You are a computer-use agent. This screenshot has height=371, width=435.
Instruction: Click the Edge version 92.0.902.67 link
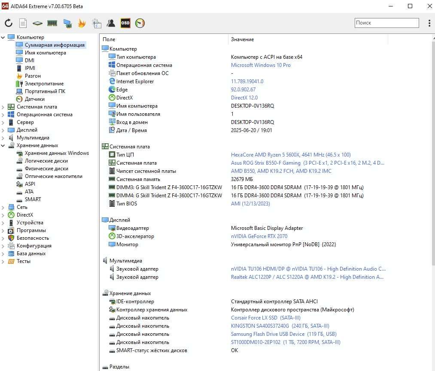point(243,90)
